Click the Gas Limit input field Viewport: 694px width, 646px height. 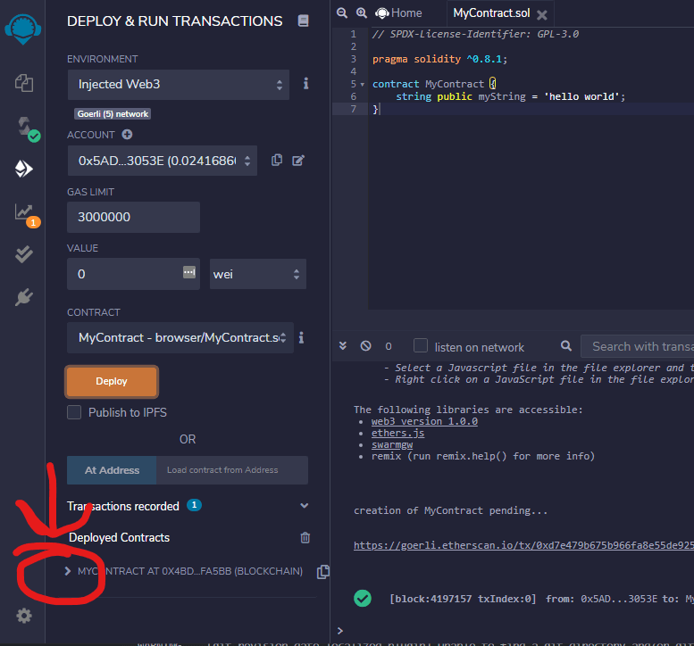click(133, 217)
